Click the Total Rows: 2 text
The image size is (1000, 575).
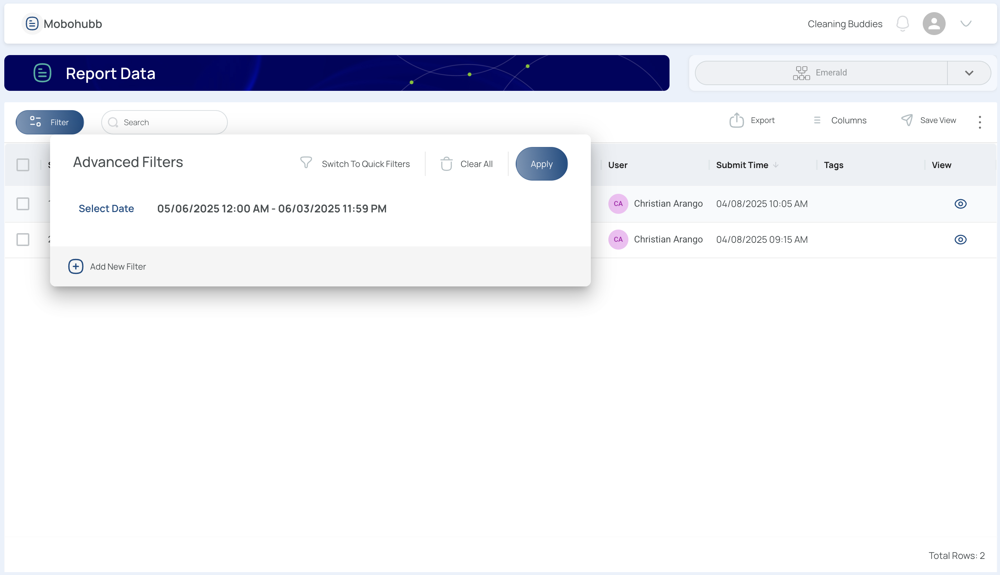click(957, 556)
